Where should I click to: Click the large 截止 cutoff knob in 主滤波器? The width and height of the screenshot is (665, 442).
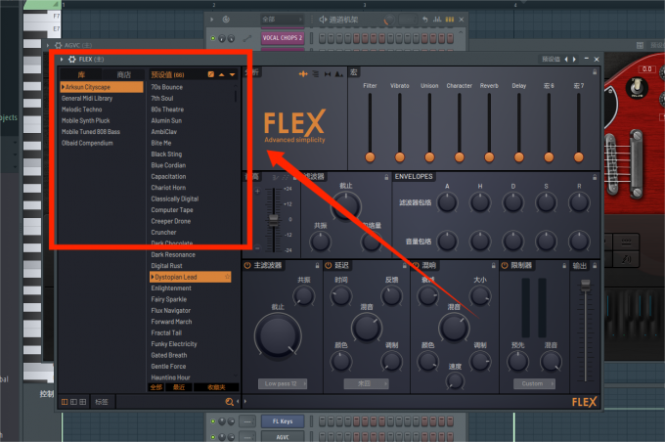pyautogui.click(x=278, y=335)
